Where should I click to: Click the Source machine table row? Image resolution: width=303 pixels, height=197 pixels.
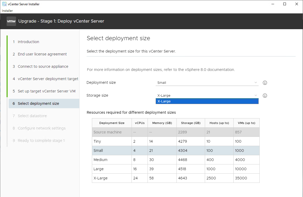coord(175,132)
